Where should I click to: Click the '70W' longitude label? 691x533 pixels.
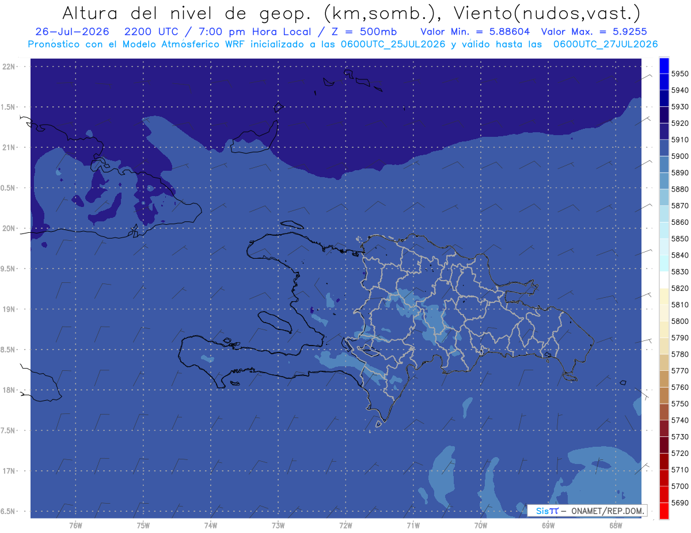pyautogui.click(x=481, y=526)
